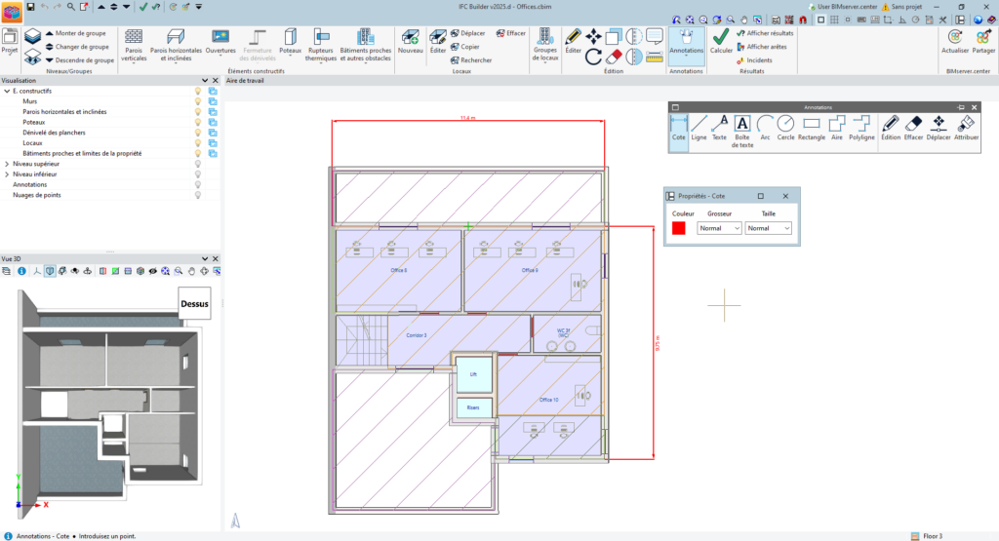This screenshot has height=541, width=999.
Task: Toggle visibility bulb for Murs layer
Action: (198, 100)
